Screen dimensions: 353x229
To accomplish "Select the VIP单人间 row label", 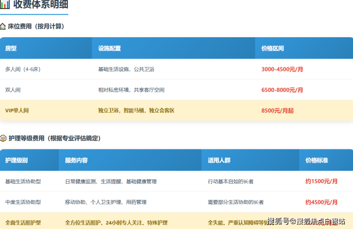I will [x=17, y=111].
